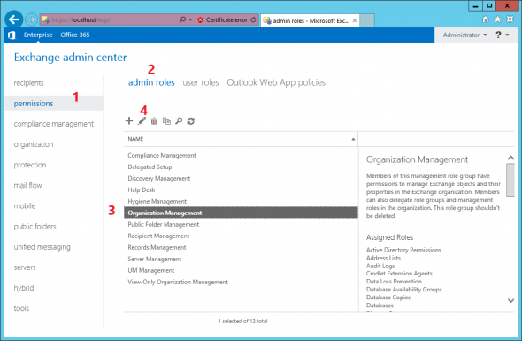Click address bar search magnifier icon

(182, 19)
